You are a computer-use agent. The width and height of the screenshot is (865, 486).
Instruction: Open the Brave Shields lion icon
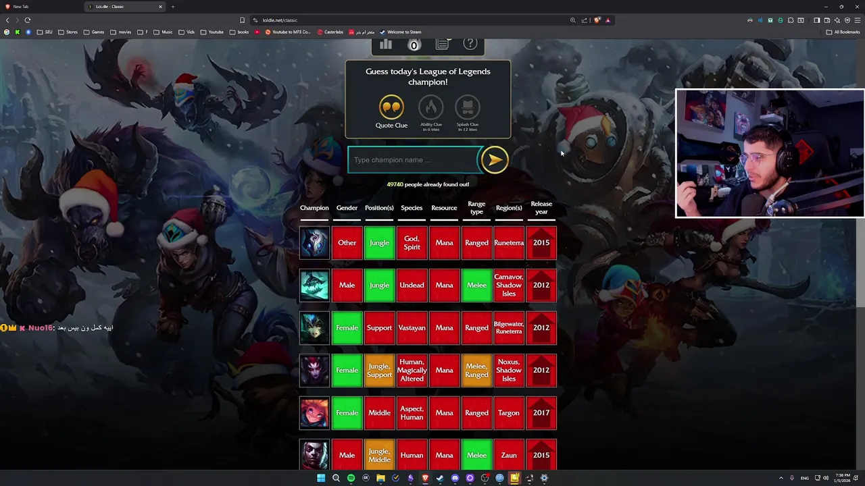pyautogui.click(x=597, y=20)
